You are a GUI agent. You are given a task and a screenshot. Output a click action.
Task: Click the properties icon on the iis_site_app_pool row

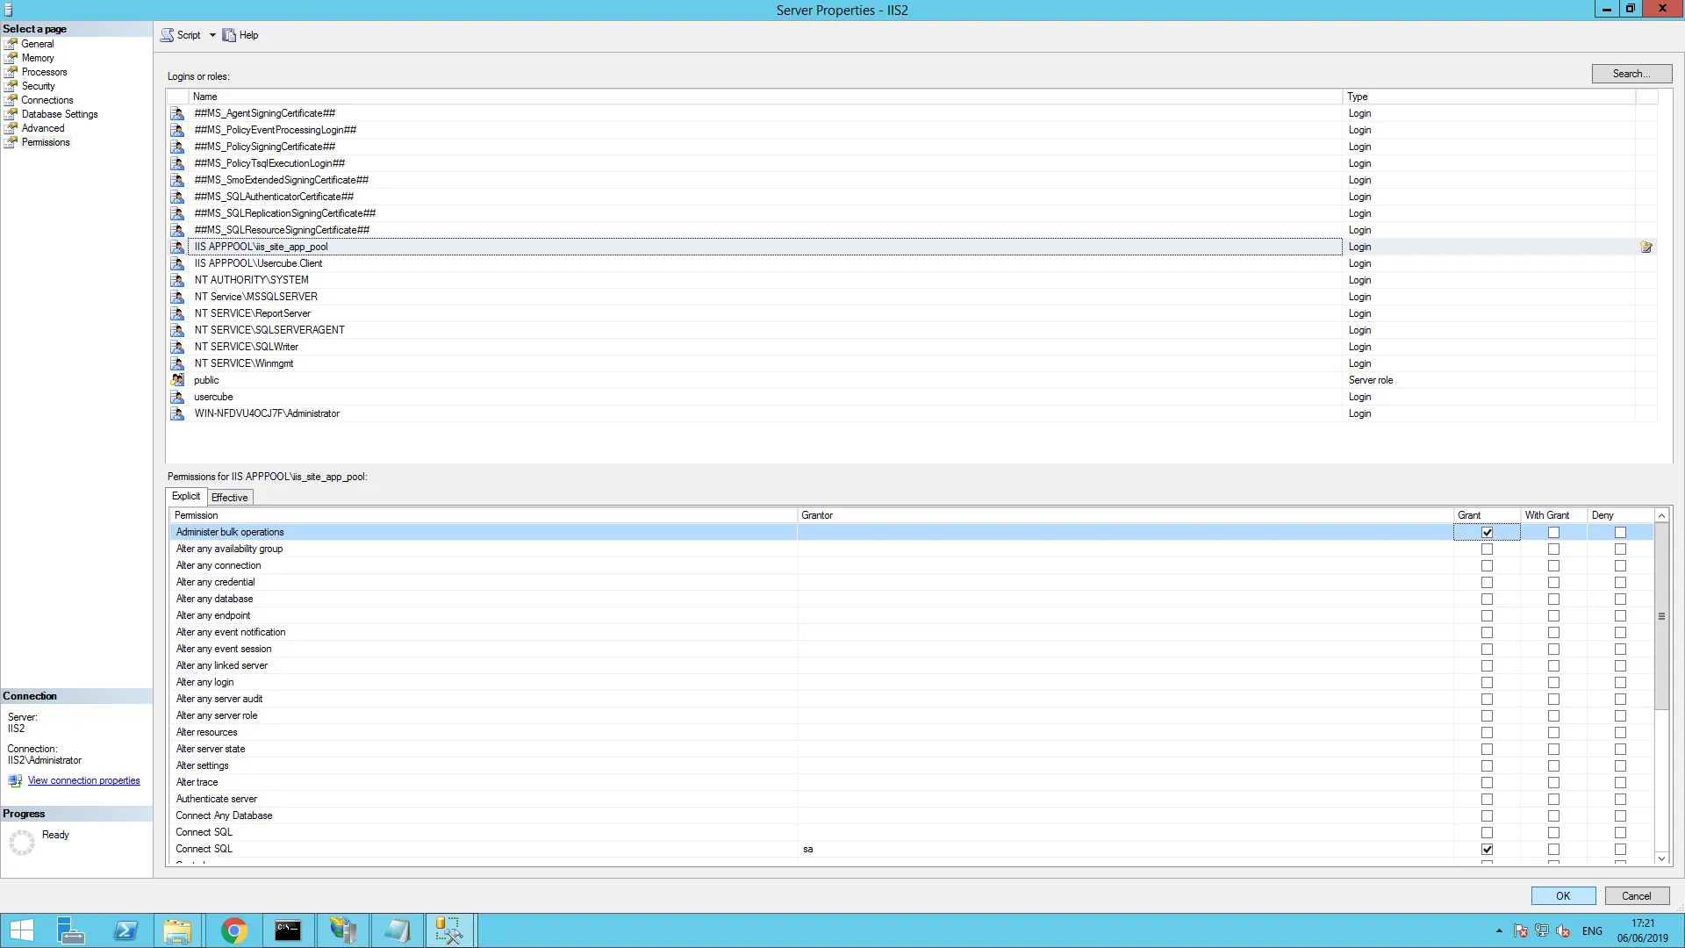click(1646, 247)
